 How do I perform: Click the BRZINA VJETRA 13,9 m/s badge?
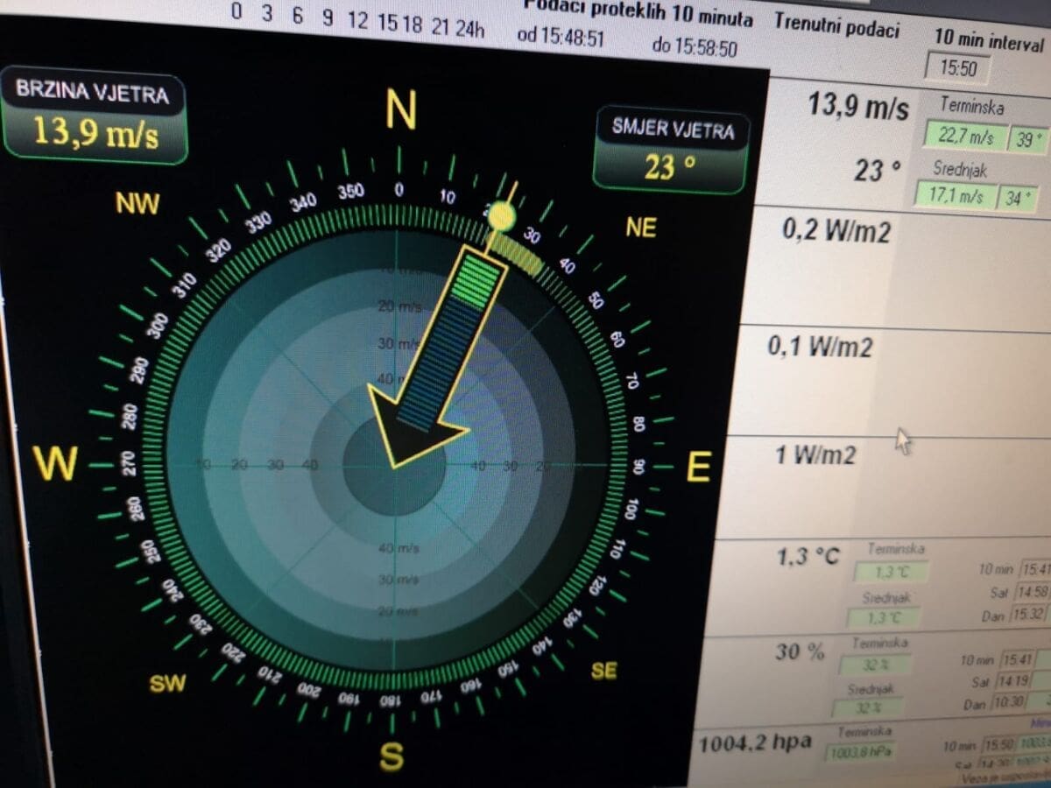pyautogui.click(x=95, y=119)
